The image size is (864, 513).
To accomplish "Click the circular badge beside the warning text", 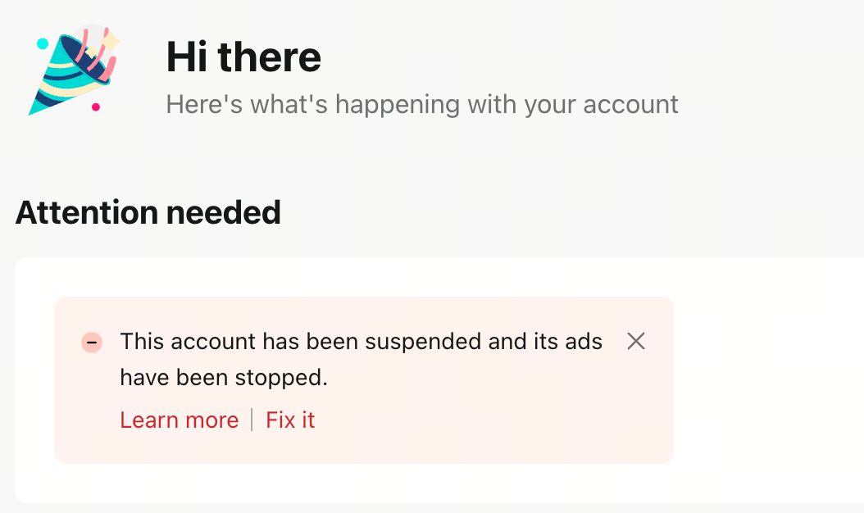I will pyautogui.click(x=92, y=343).
